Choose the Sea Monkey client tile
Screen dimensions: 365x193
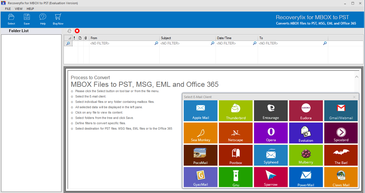(201, 133)
